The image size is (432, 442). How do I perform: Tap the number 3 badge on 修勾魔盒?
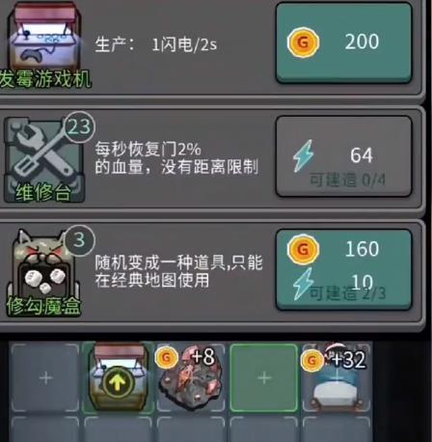pyautogui.click(x=80, y=239)
